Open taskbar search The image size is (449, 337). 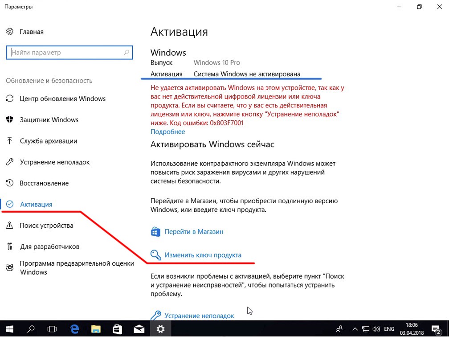(31, 329)
